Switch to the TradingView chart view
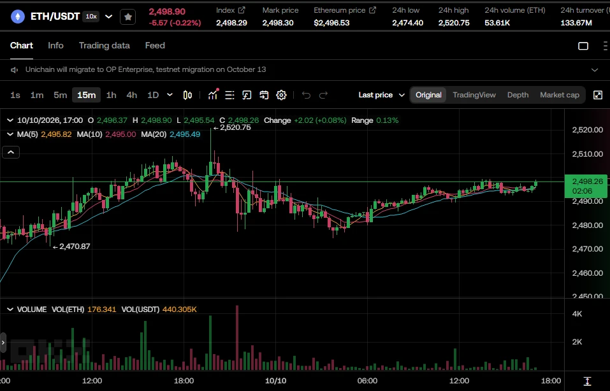 click(x=474, y=96)
